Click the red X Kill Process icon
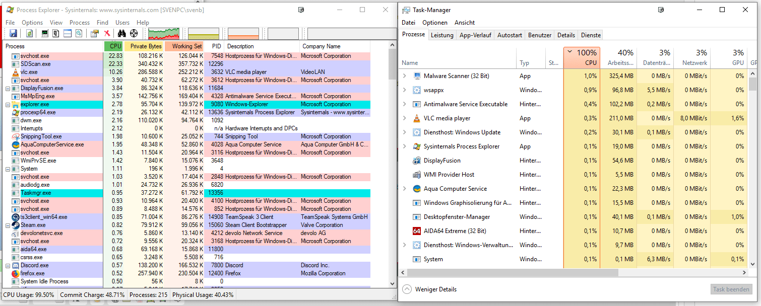 pyautogui.click(x=107, y=33)
